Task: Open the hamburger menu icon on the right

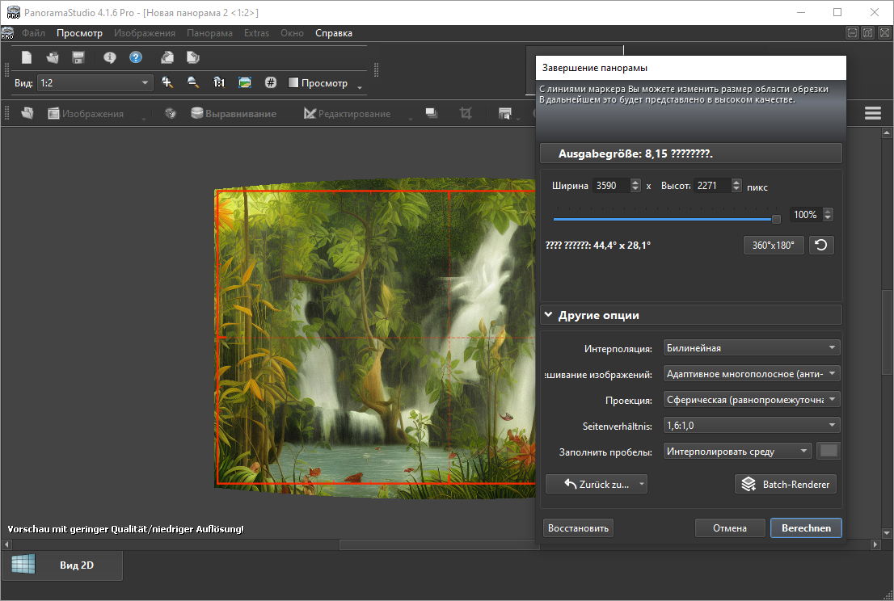Action: (873, 113)
